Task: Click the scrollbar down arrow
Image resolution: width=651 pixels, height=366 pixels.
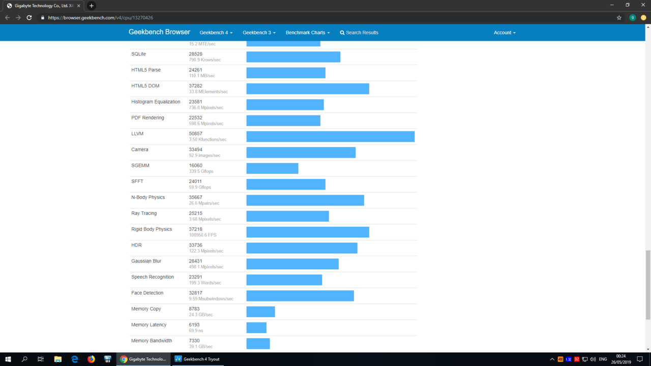Action: [x=648, y=349]
